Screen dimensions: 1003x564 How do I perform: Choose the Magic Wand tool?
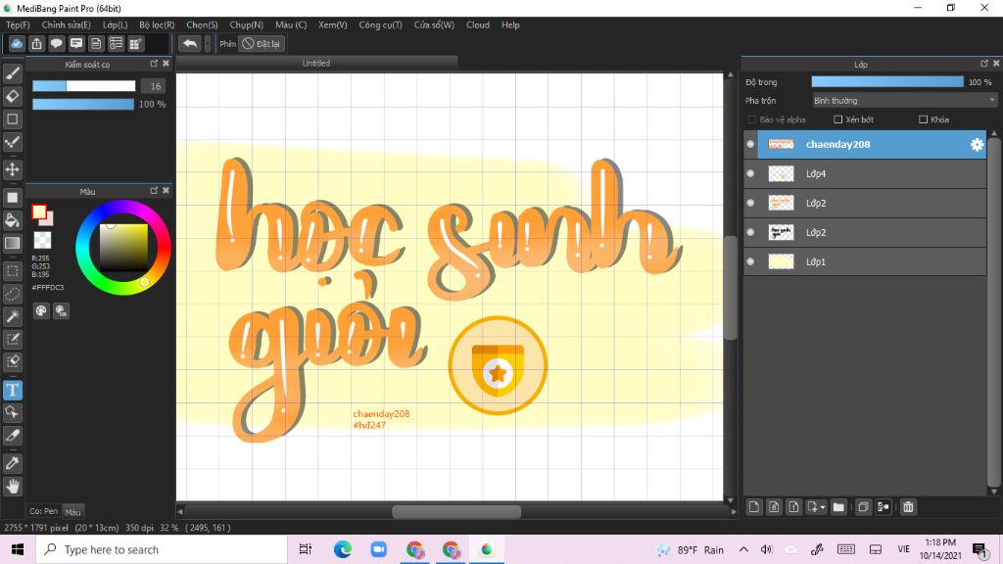(x=13, y=316)
